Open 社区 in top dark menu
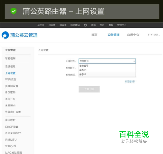Image resolution: width=163 pixels, height=154 pixels. click(x=102, y=25)
